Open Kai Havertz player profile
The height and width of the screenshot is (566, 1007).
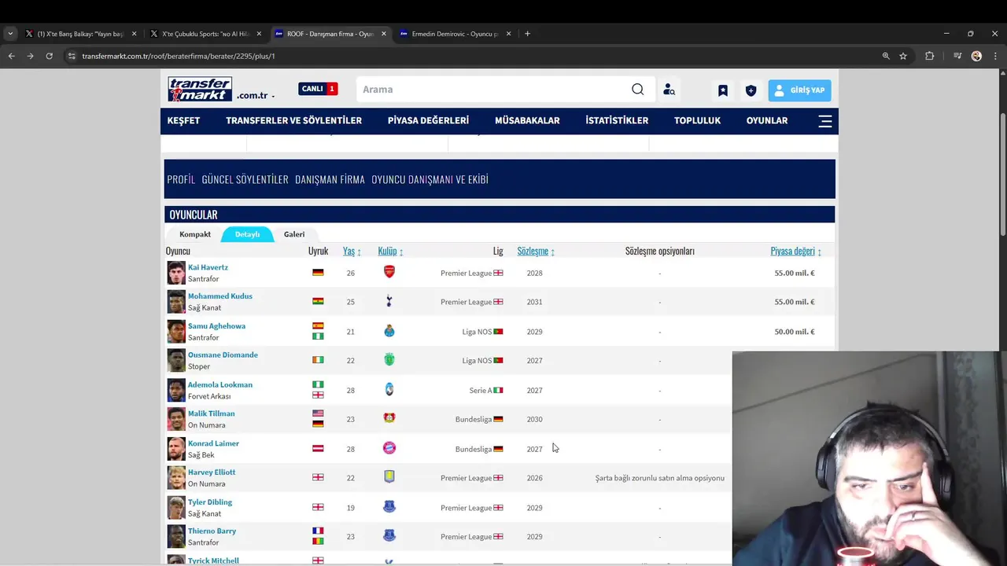[208, 267]
